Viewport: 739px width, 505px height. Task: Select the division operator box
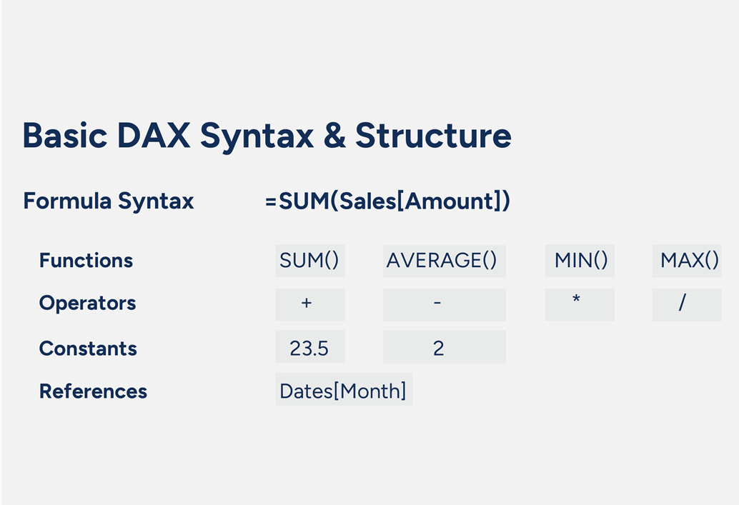pyautogui.click(x=686, y=304)
